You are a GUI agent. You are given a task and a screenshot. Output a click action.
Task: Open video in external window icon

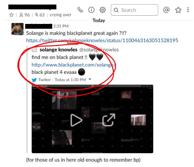(109, 120)
